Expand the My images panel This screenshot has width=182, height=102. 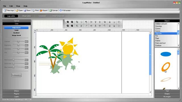(x=167, y=97)
